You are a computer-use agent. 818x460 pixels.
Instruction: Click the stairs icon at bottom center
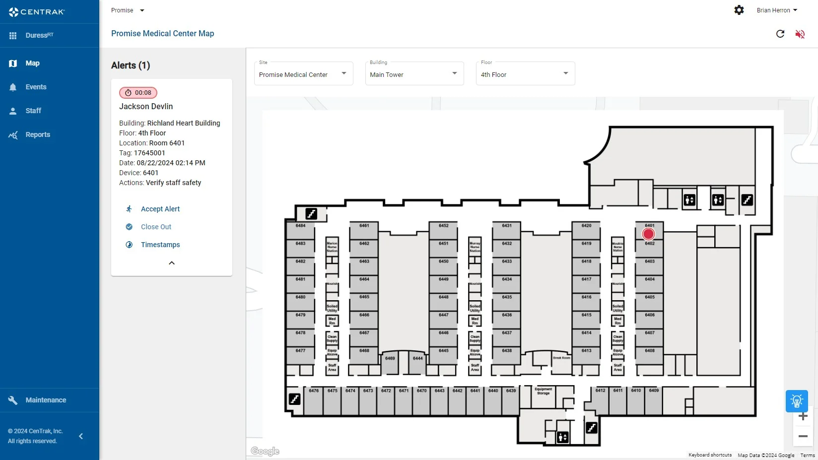(x=592, y=428)
